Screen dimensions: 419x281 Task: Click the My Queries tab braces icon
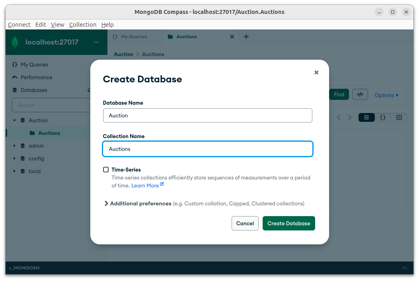pos(115,37)
